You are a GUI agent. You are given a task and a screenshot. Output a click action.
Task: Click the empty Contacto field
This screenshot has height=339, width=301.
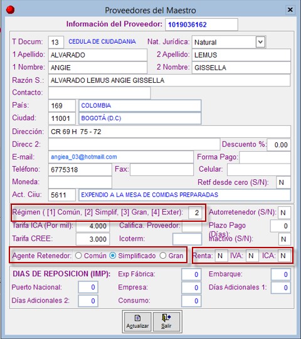pyautogui.click(x=99, y=93)
